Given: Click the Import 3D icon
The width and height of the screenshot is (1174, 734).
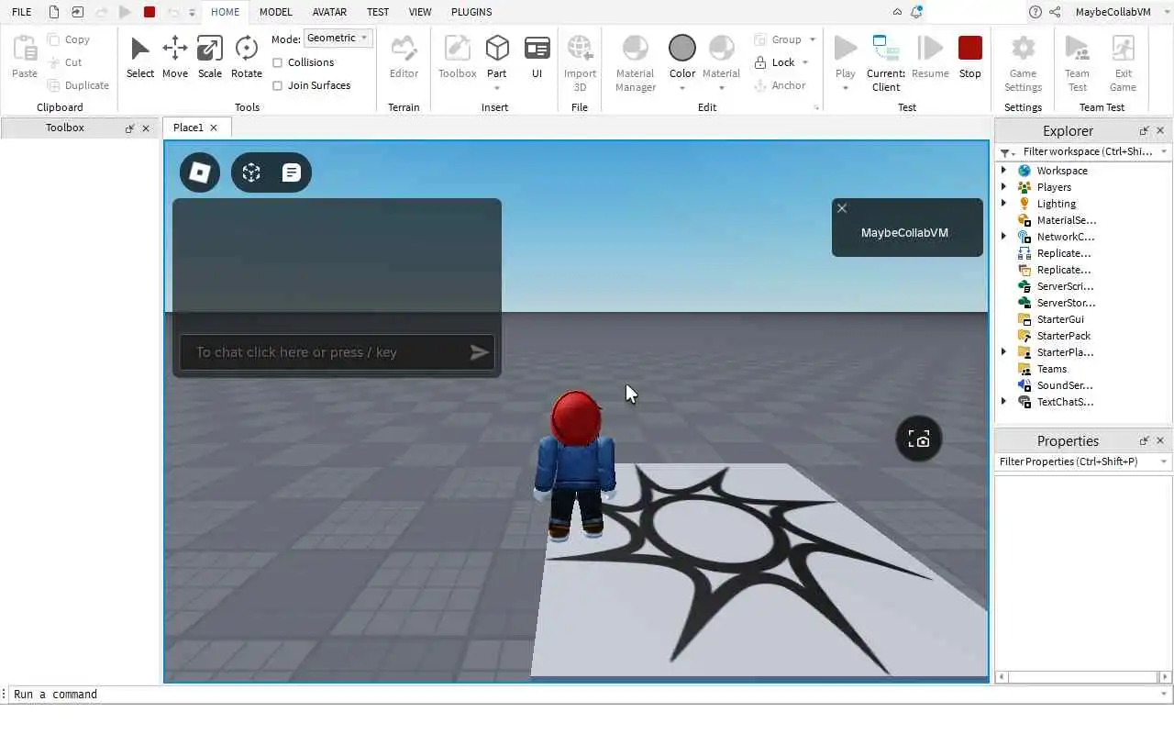Looking at the screenshot, I should pyautogui.click(x=580, y=48).
